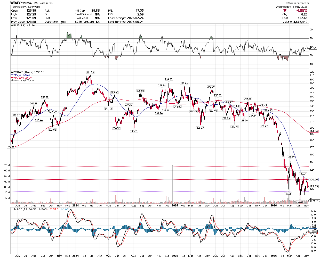Screen dimensions: 320x258
Task: Click the -4.85% percent change value
Action: click(x=302, y=11)
